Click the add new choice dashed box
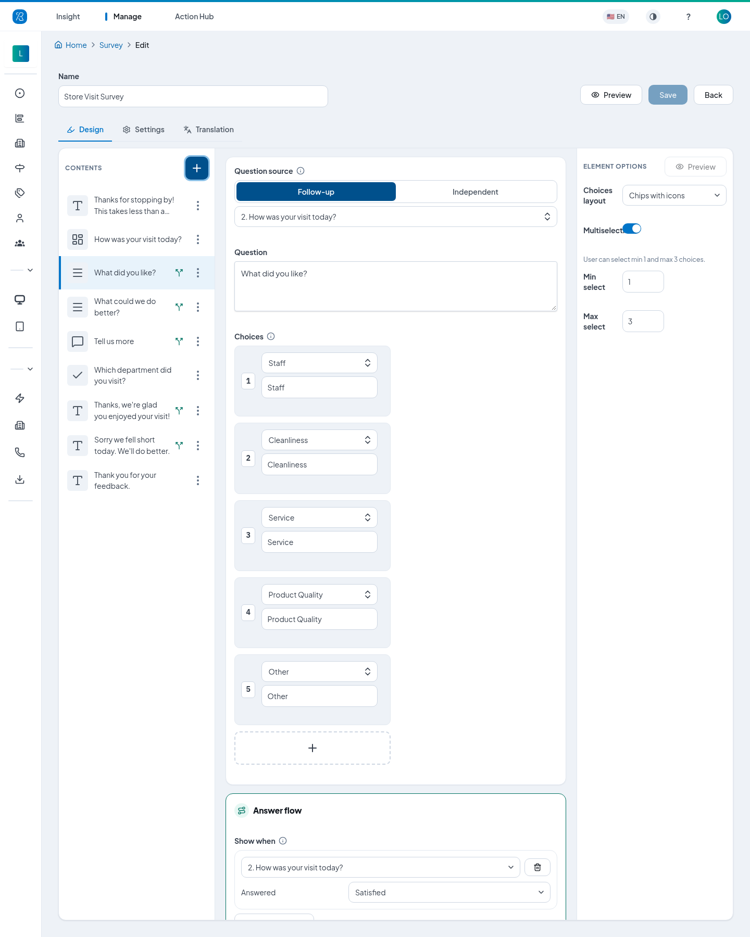The height and width of the screenshot is (937, 750). (312, 748)
